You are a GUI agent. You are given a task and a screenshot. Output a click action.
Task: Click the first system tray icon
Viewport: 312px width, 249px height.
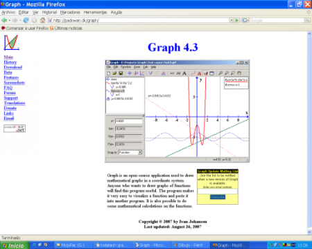(x=272, y=245)
